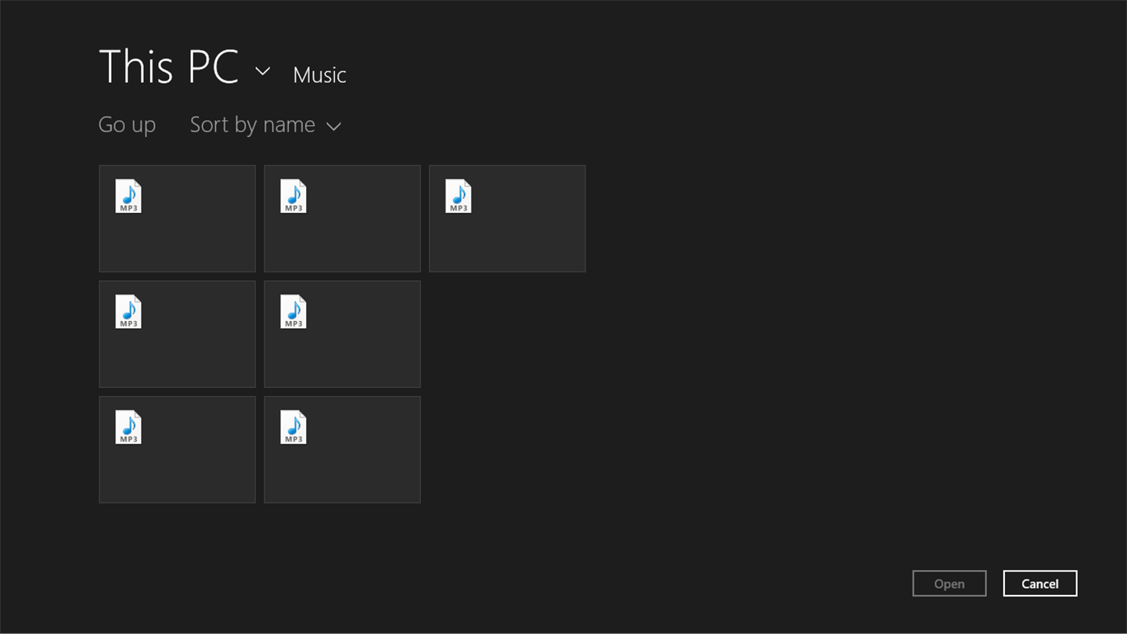Click the MP3 icon of the first file in the top row
The height and width of the screenshot is (634, 1127).
point(128,196)
